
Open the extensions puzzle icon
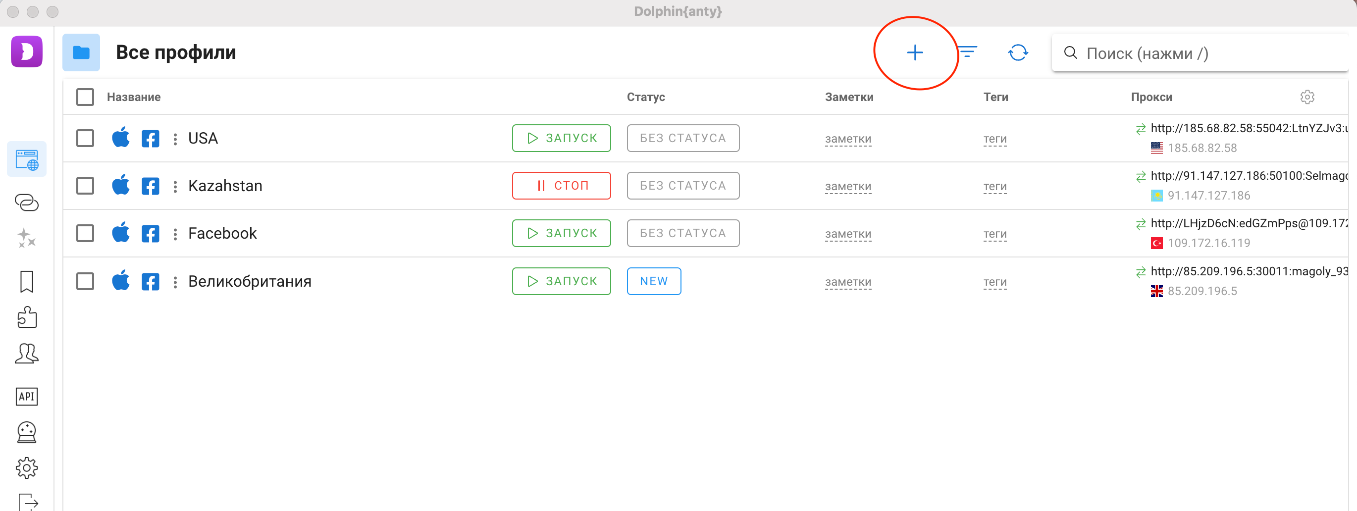[26, 317]
